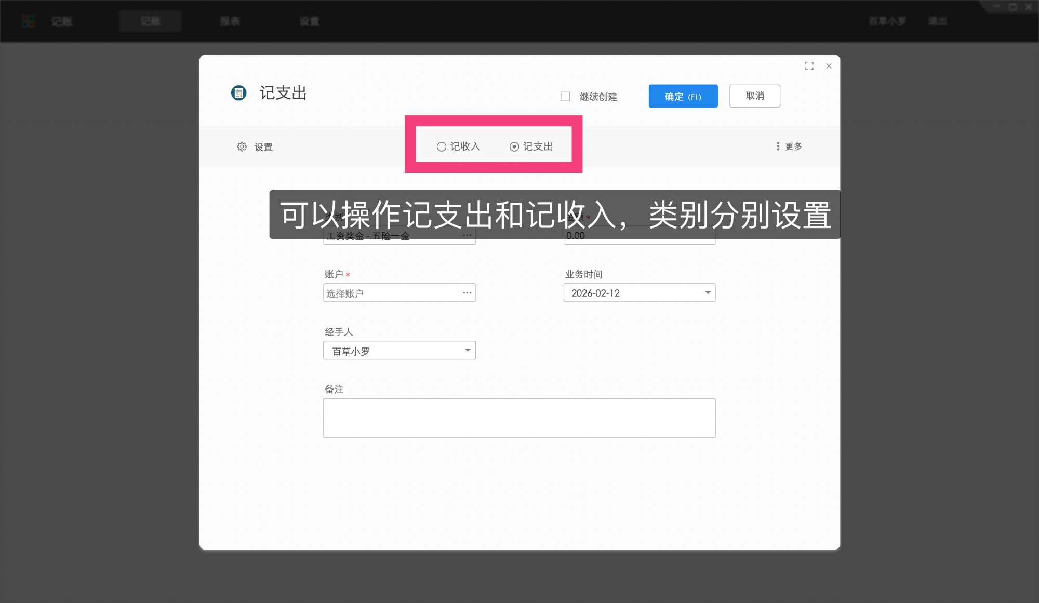Click the colorful grid app logo top-left

click(x=28, y=21)
